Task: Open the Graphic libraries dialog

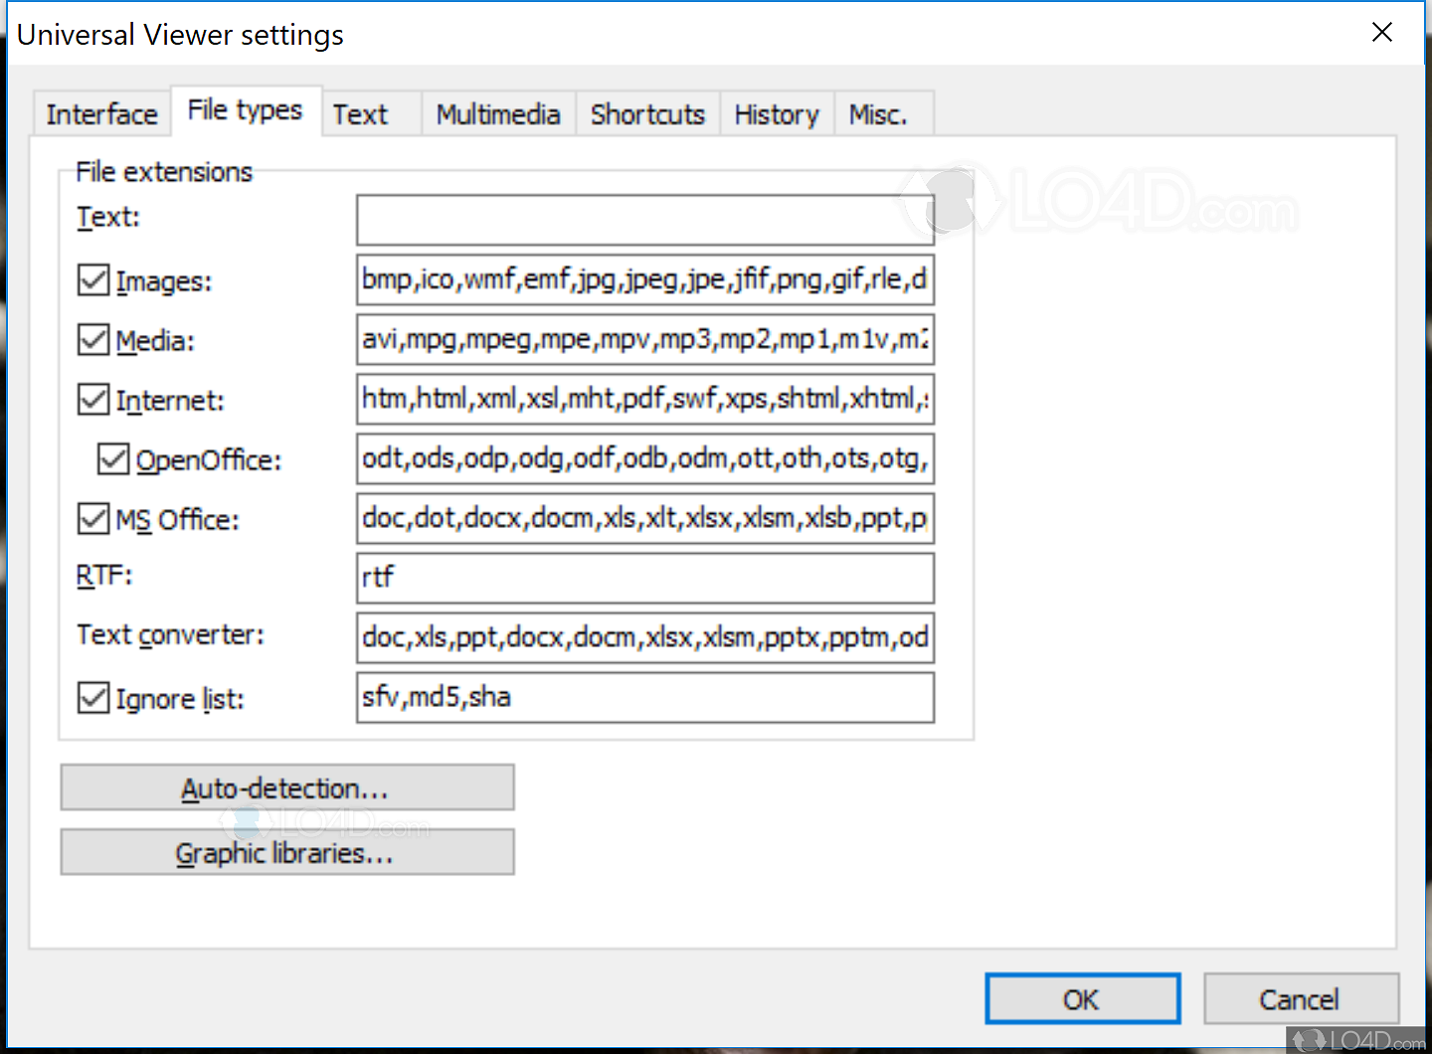Action: [286, 852]
